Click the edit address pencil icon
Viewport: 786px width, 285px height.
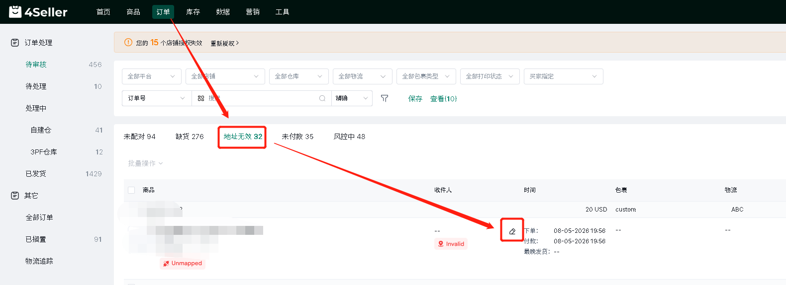click(x=512, y=231)
